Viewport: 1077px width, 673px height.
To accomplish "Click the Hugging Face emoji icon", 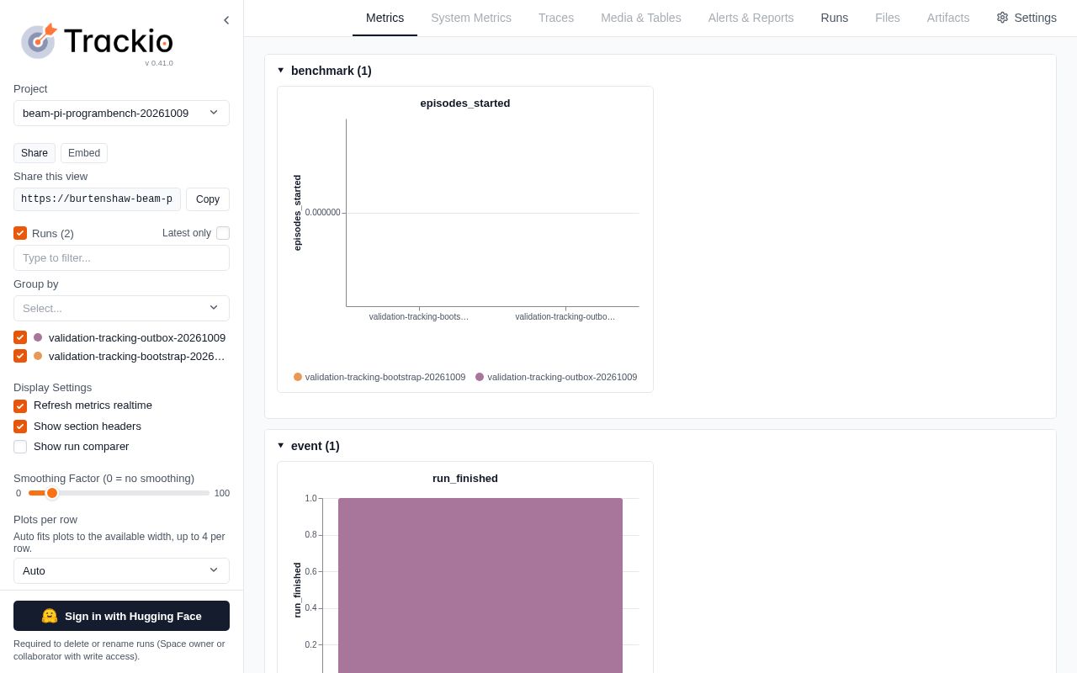I will (x=50, y=616).
